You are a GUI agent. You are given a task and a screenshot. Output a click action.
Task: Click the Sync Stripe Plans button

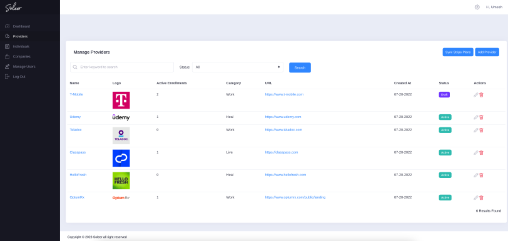pos(458,52)
